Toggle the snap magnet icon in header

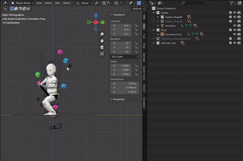[x=104, y=3]
